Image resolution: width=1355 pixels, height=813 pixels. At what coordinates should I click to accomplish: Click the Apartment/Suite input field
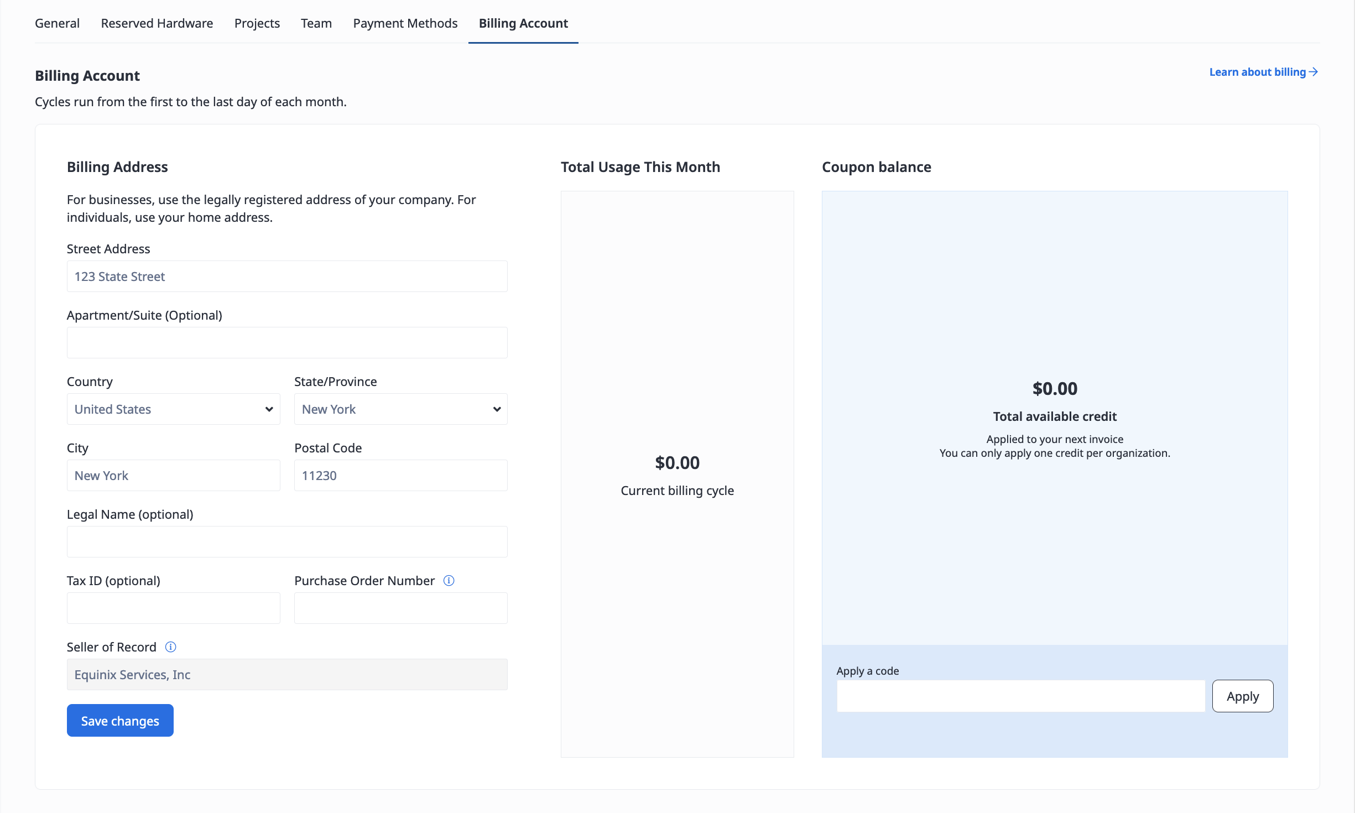click(287, 343)
